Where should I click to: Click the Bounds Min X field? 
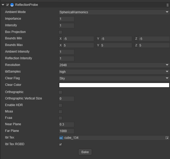tap(78, 39)
